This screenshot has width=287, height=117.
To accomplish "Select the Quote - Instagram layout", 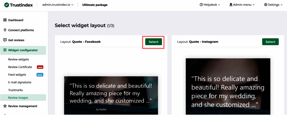I will 270,42.
